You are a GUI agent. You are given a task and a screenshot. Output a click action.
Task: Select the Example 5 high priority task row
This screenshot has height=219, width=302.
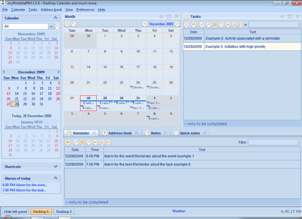tap(242, 47)
